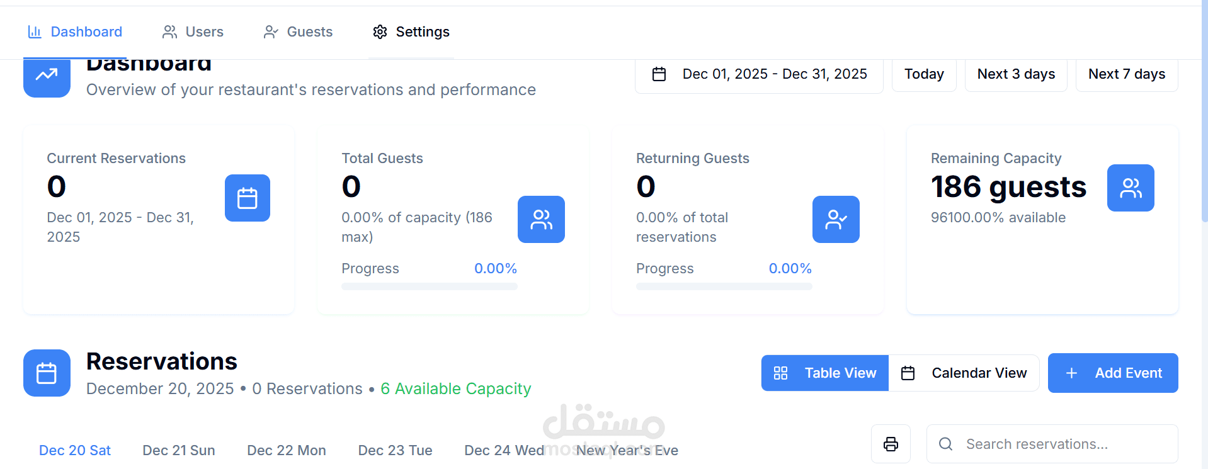Image resolution: width=1208 pixels, height=469 pixels.
Task: Click the calendar icon beside Reservations heading
Action: coord(47,373)
